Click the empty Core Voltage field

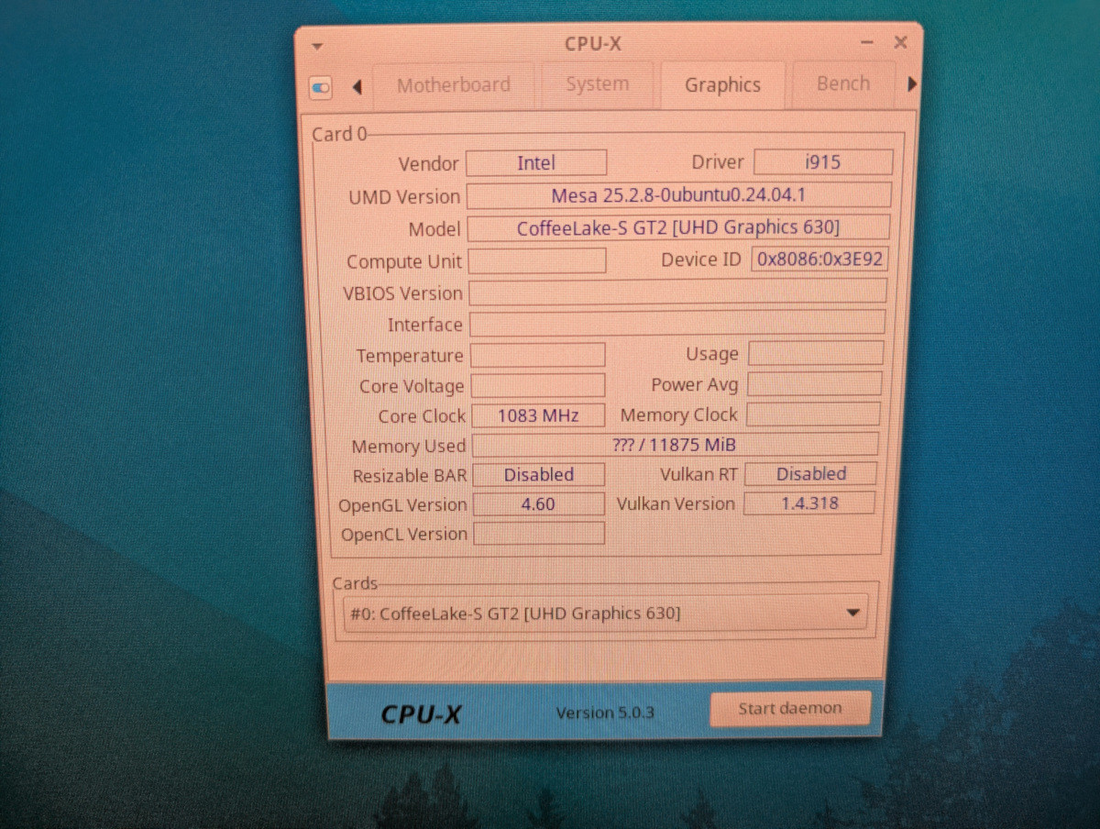pos(538,385)
